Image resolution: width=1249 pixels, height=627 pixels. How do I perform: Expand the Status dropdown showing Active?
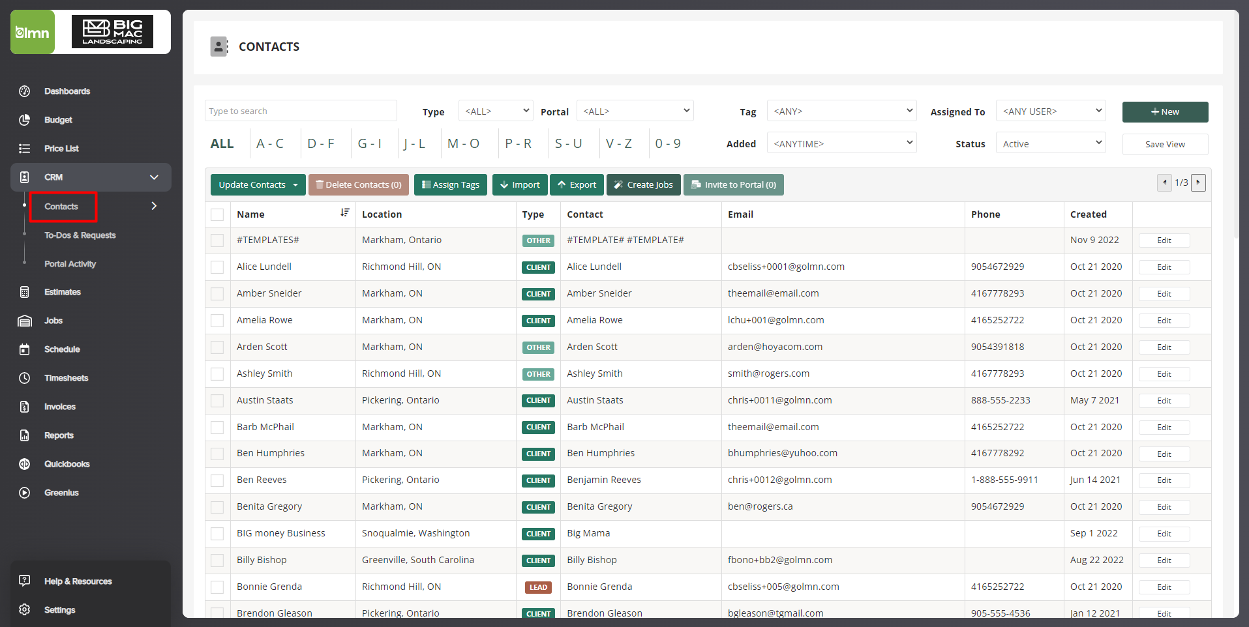1050,143
